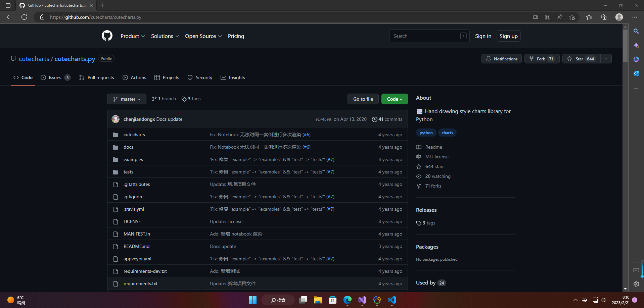The width and height of the screenshot is (644, 308).
Task: Open the Projects tab
Action: click(167, 78)
